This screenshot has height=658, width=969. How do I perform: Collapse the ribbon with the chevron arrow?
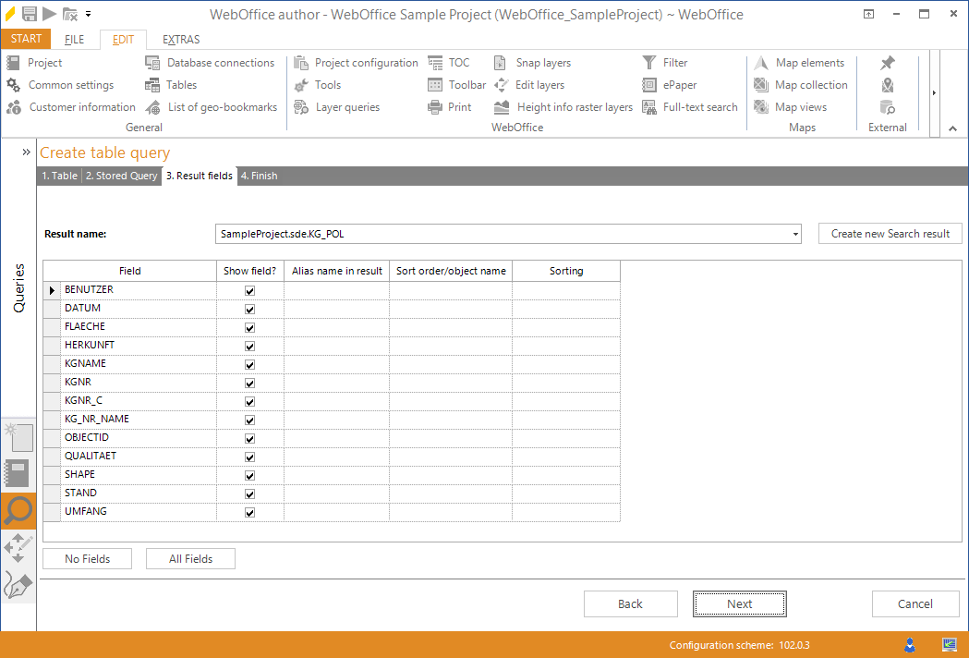[x=952, y=128]
